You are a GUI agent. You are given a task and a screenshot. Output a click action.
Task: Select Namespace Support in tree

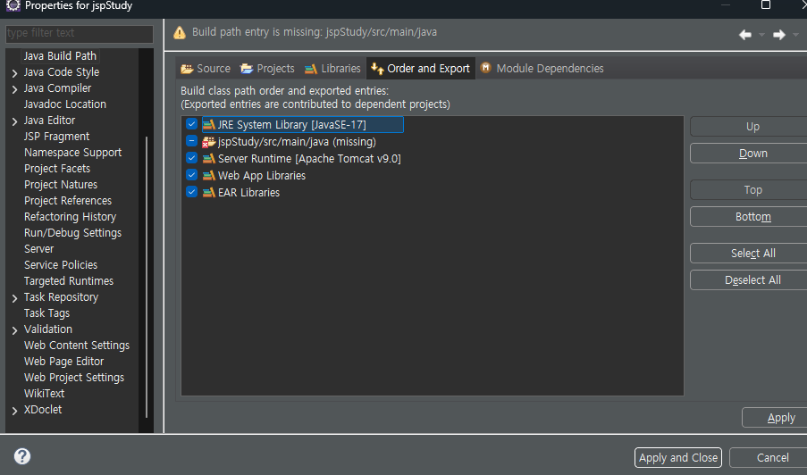(72, 152)
